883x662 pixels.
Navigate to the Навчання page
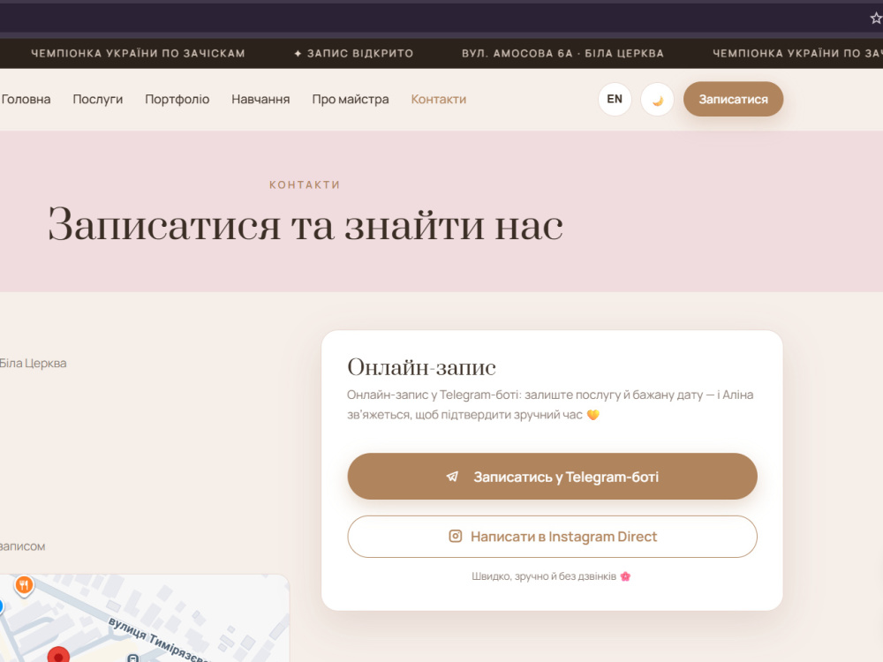pos(260,100)
